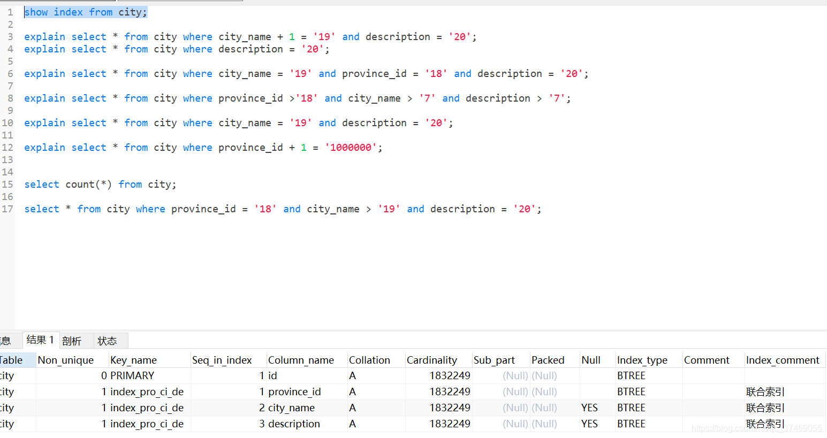This screenshot has width=827, height=438.
Task: Click line number 6 in the gutter
Action: [10, 73]
